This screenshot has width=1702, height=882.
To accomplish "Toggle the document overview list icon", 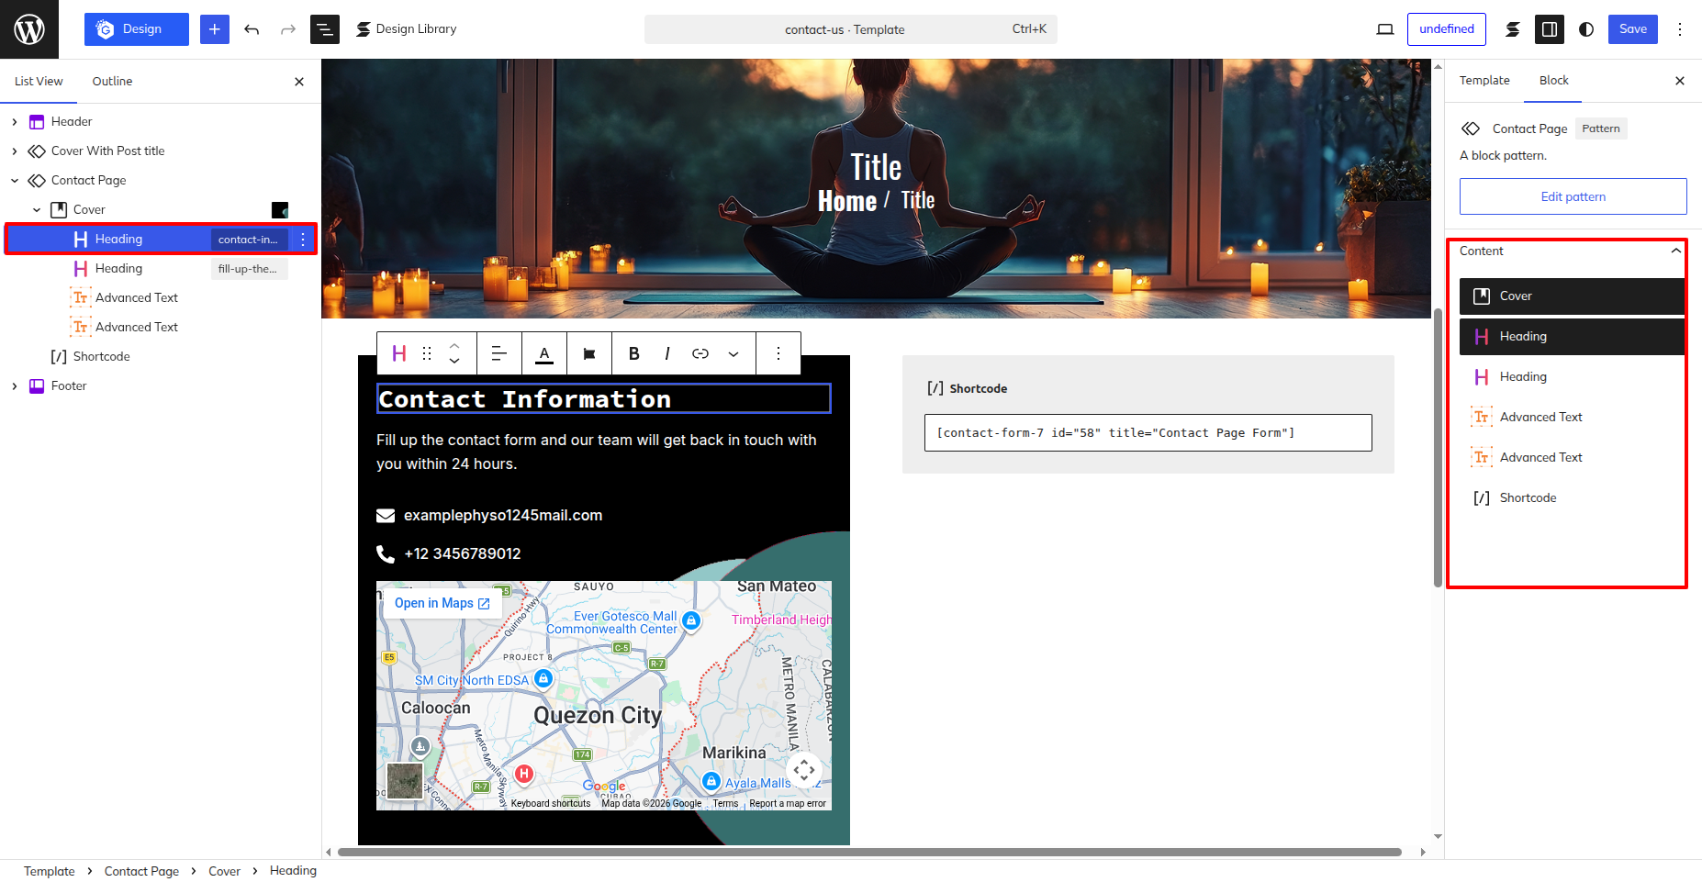I will [325, 29].
